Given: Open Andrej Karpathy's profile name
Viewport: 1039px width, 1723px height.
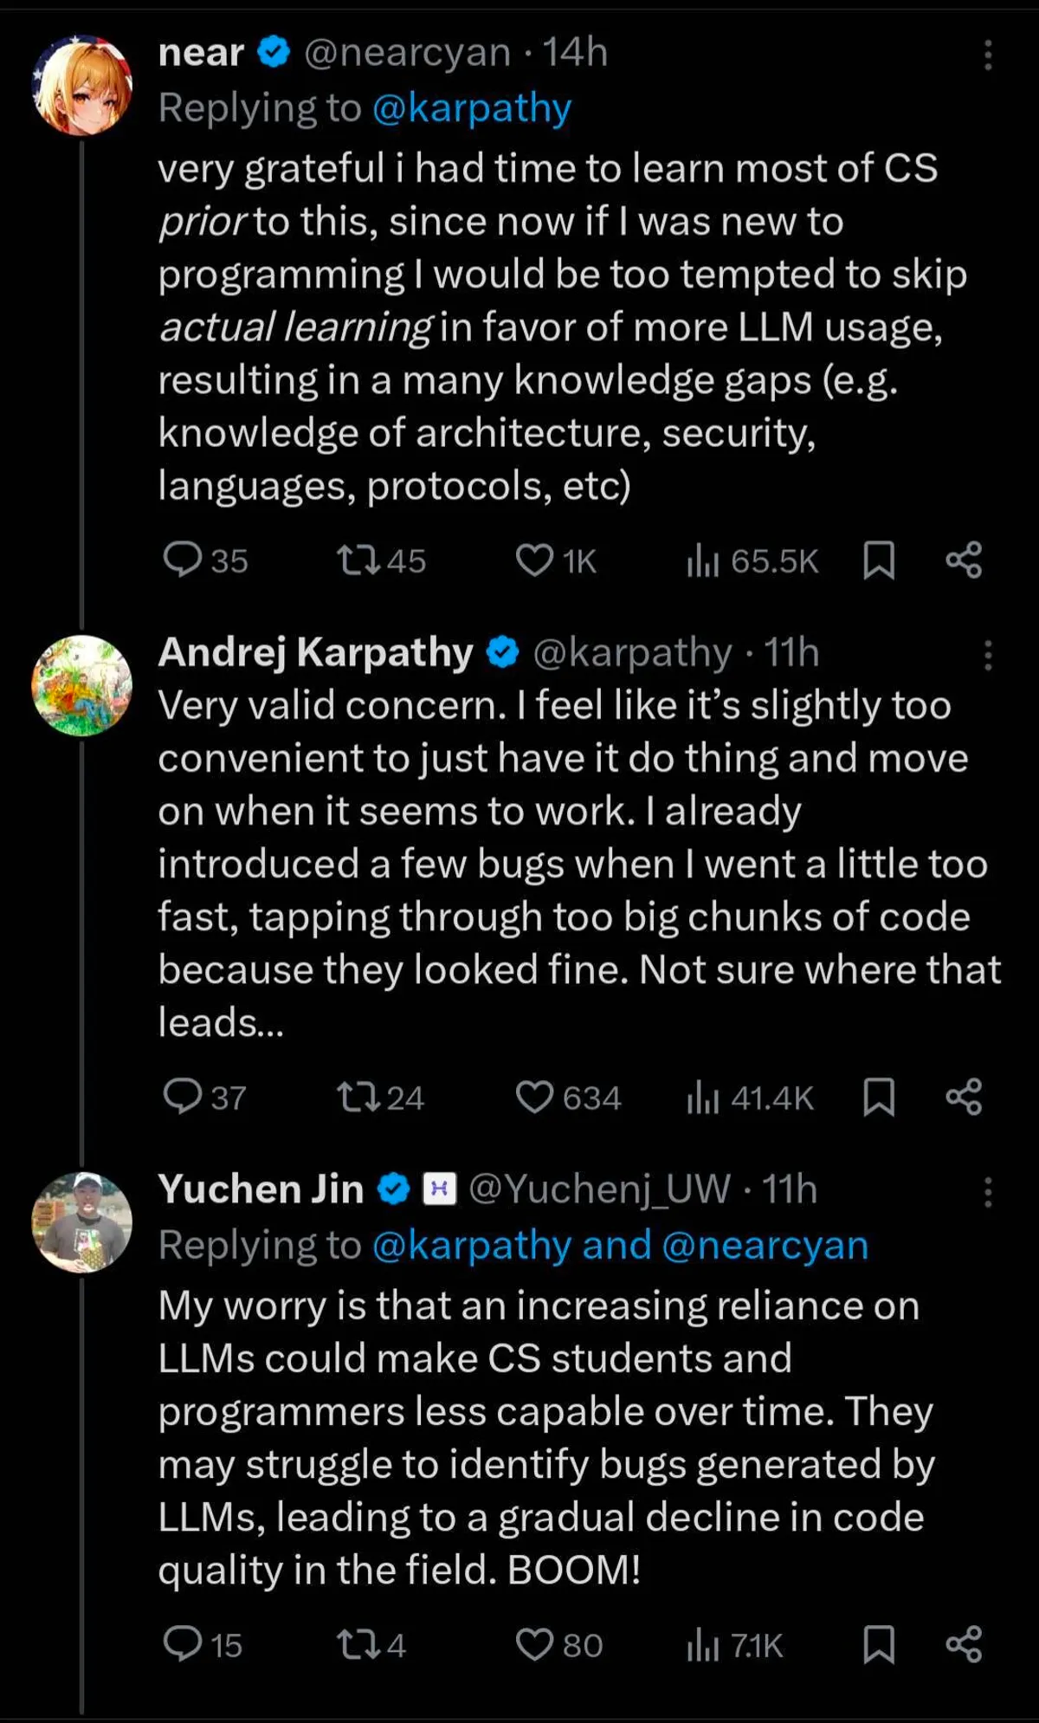Looking at the screenshot, I should [x=315, y=652].
